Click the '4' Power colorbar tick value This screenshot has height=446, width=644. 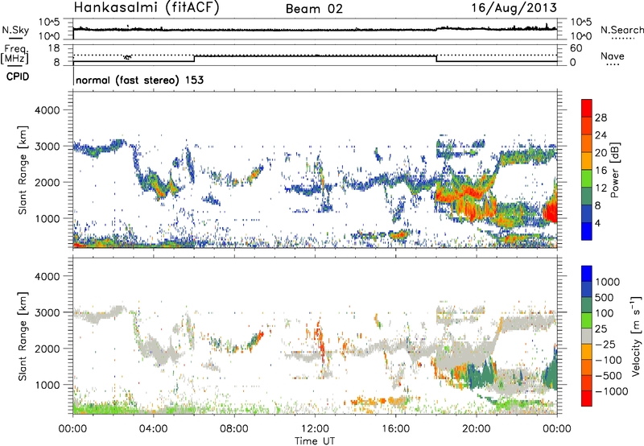pos(597,223)
